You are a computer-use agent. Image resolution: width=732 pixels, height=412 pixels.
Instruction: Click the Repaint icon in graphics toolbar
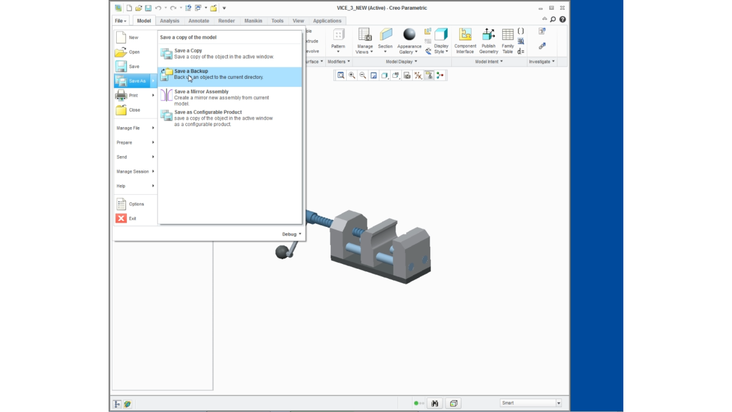click(x=374, y=76)
